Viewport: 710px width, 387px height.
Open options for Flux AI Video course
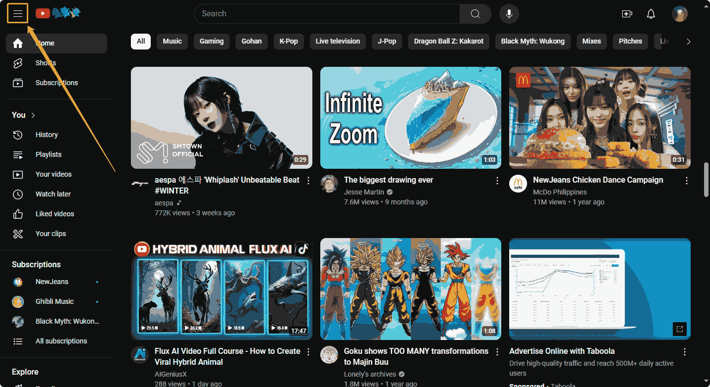(x=308, y=352)
